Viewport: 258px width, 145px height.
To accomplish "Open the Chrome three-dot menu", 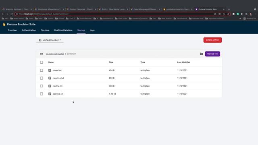I will click(x=255, y=14).
